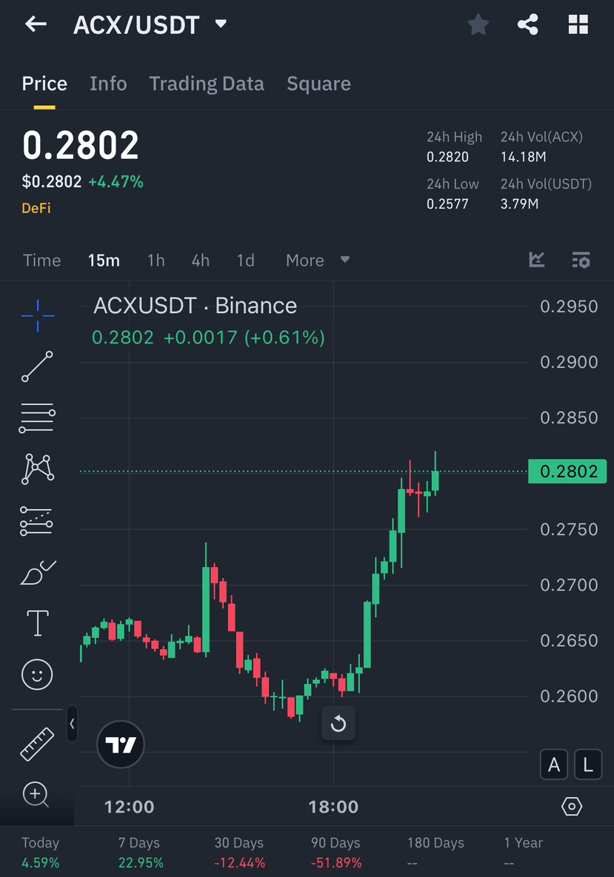Open the More timeframes dropdown

click(317, 260)
